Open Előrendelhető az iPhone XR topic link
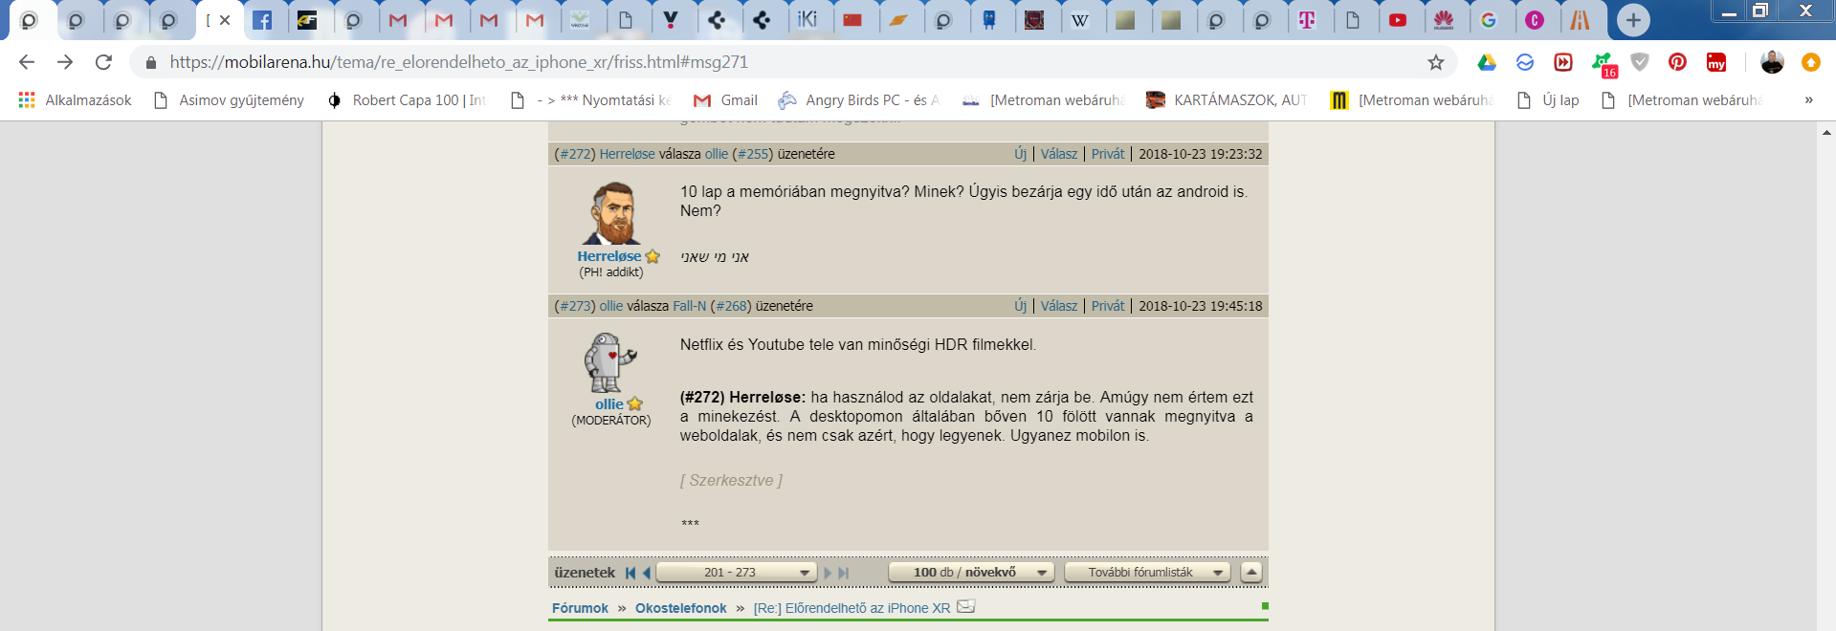 pyautogui.click(x=852, y=608)
